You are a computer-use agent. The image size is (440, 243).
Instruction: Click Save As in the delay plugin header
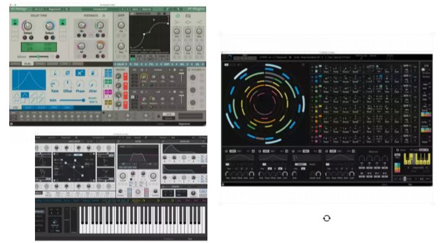click(147, 9)
